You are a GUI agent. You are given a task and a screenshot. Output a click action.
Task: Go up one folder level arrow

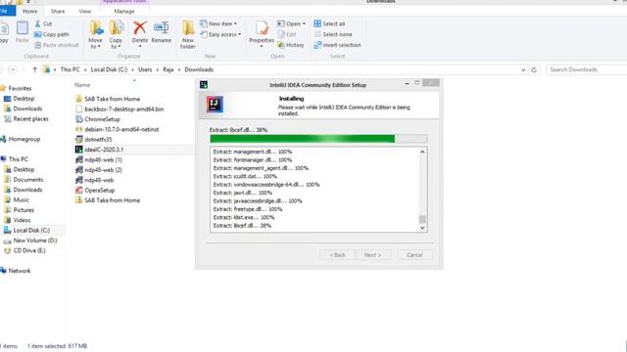click(35, 69)
